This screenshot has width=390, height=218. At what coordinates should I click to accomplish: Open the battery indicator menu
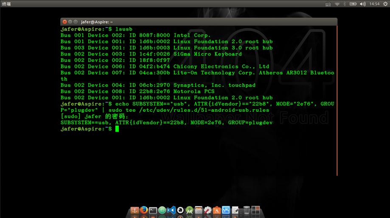click(x=353, y=4)
